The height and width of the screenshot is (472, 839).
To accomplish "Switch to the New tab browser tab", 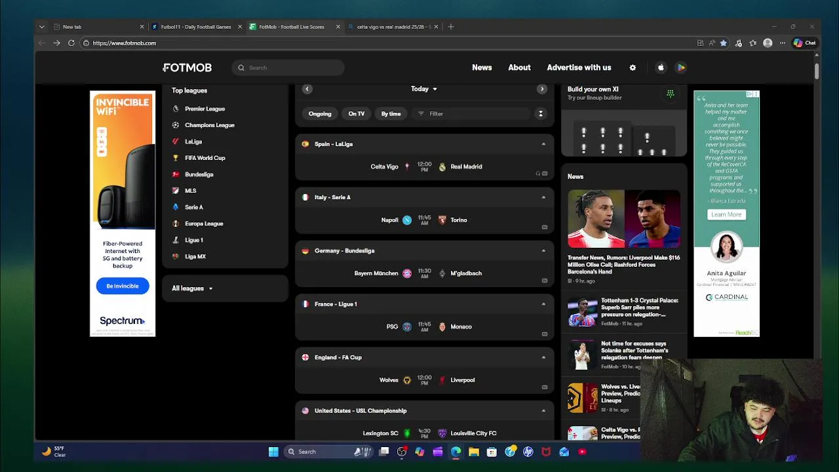I will 98,27.
